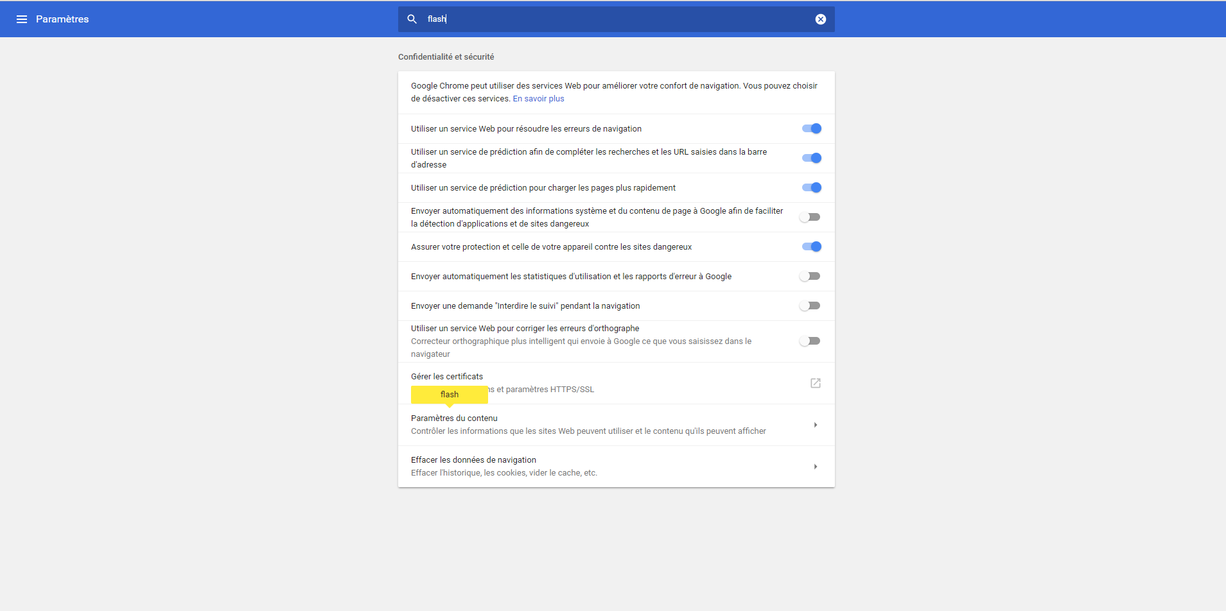This screenshot has width=1226, height=611.
Task: Clear the search with the X icon
Action: (x=821, y=19)
